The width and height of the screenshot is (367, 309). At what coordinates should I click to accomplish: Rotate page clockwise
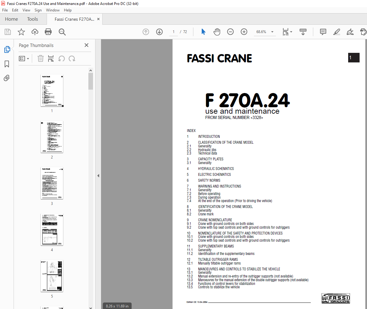(x=72, y=58)
